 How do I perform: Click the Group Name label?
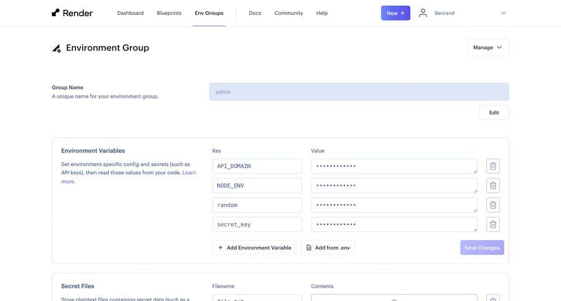click(x=67, y=88)
